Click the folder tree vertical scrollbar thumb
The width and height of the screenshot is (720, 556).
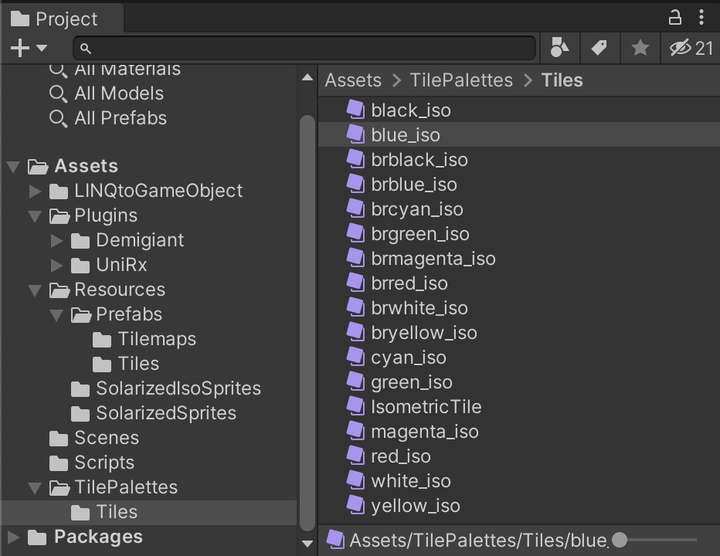point(307,322)
